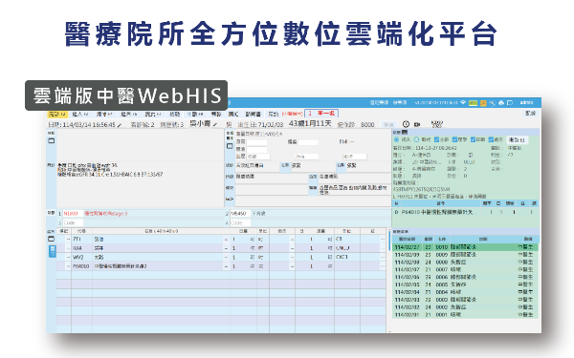Click the QR code icon in patient row

pos(437,124)
